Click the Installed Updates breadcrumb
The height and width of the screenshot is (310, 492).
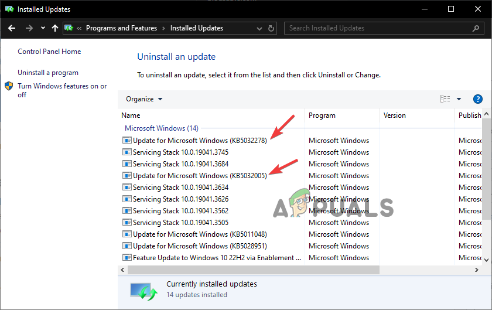pos(197,28)
